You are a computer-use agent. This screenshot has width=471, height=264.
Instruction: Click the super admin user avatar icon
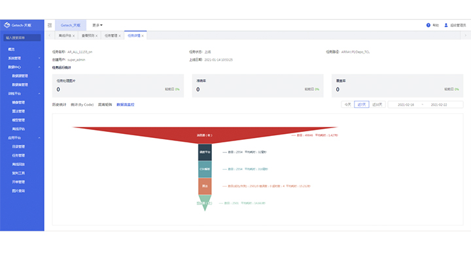[446, 25]
